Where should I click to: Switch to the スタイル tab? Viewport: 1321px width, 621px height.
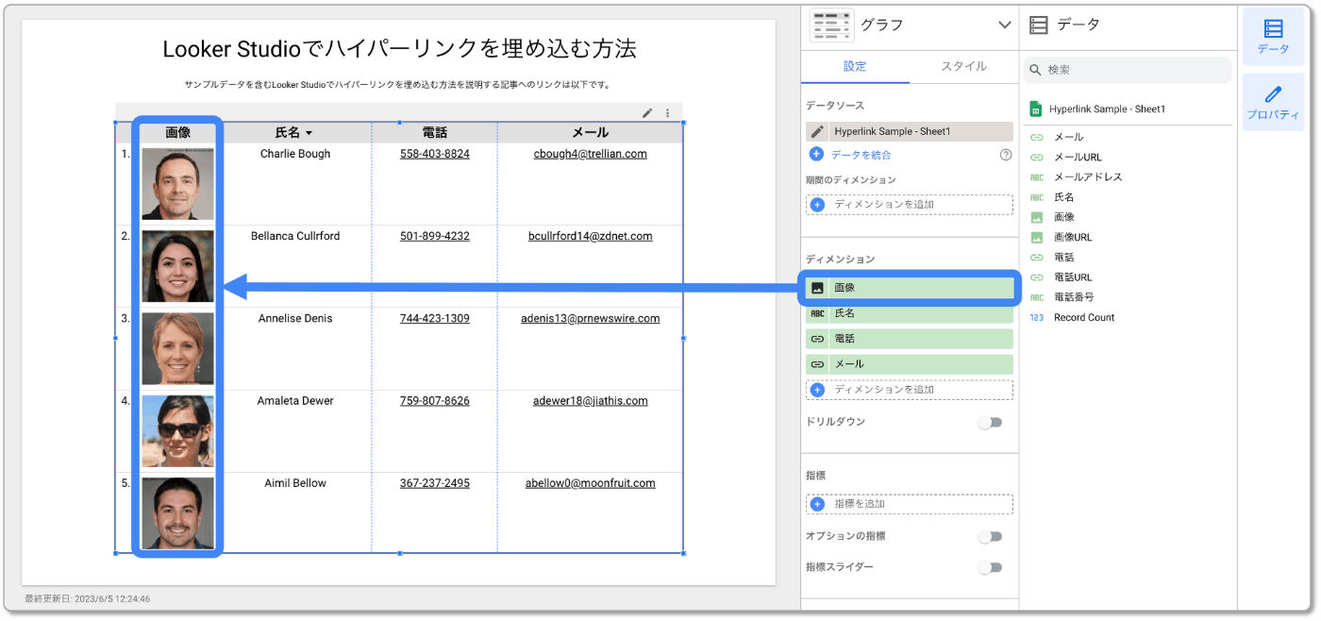963,66
